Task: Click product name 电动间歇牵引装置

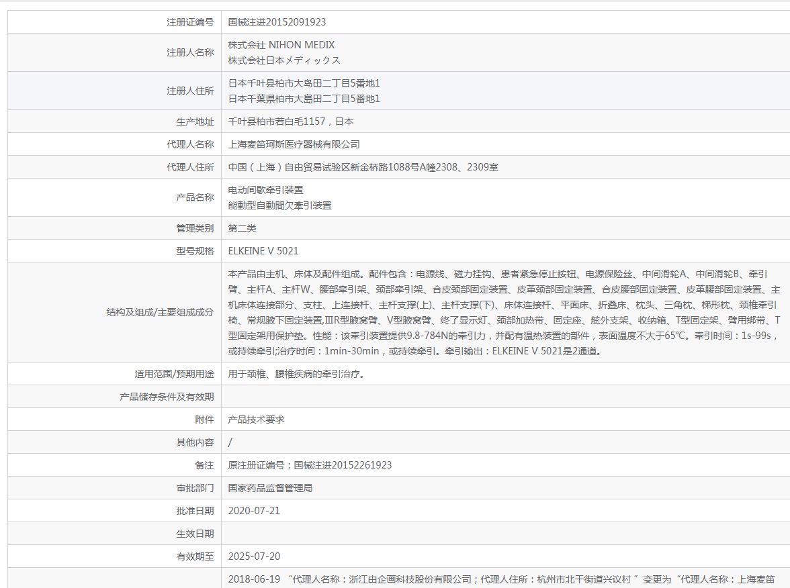Action: [265, 190]
